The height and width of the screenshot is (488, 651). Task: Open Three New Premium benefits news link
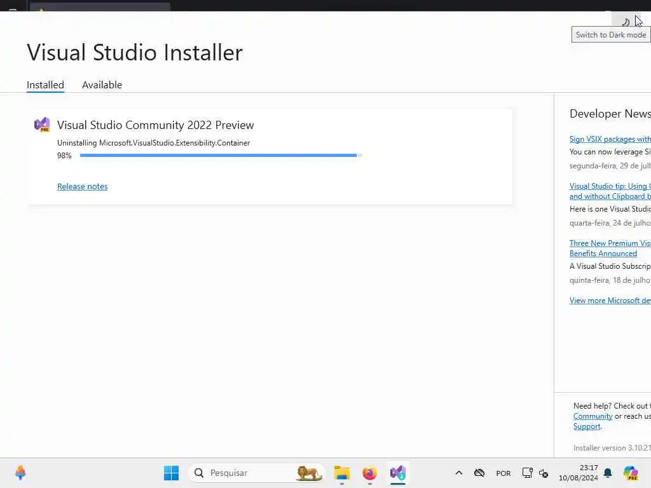pos(610,248)
